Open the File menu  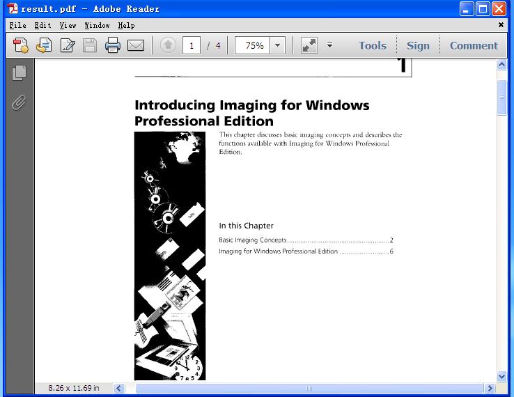tap(17, 25)
